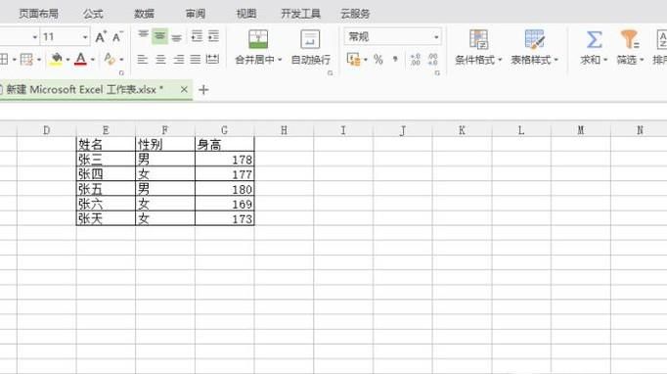Viewport: 667px width, 374px height.
Task: Align cell text to the right
Action: pyautogui.click(x=178, y=59)
